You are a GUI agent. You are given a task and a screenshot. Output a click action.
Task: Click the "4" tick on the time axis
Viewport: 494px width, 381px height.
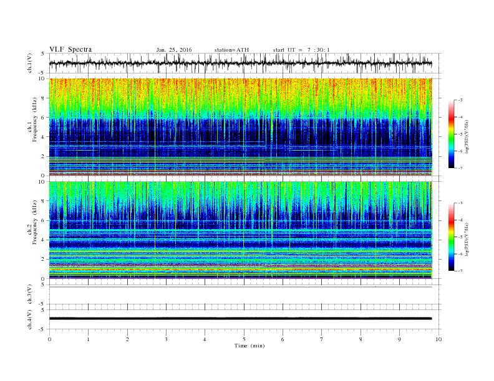point(205,339)
